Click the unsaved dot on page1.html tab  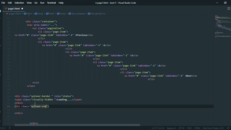[x=22, y=9]
